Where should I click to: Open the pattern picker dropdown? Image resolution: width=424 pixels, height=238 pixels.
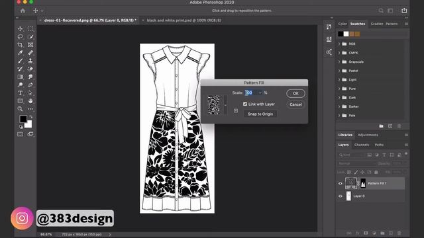(225, 105)
